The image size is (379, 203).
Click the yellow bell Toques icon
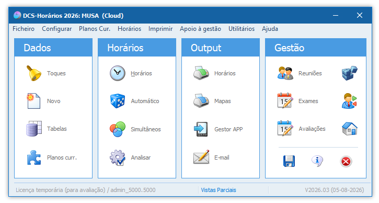pyautogui.click(x=33, y=73)
